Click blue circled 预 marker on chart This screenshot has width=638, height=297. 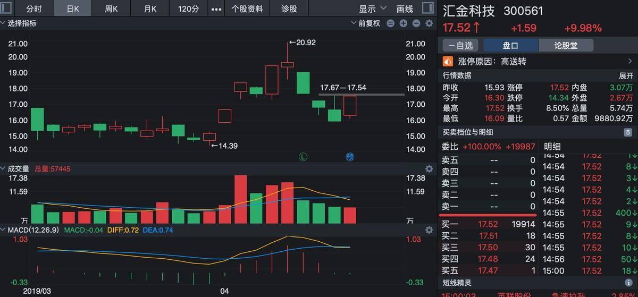click(350, 156)
